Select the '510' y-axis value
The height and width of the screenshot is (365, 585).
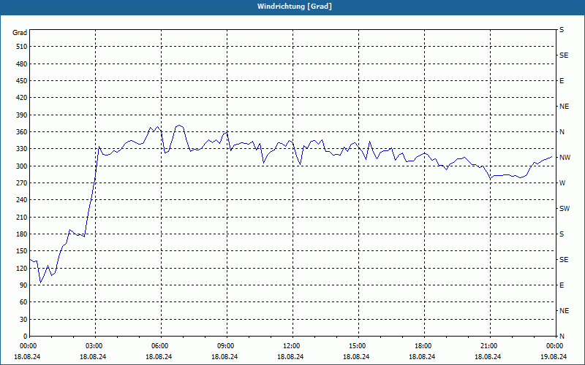point(22,47)
